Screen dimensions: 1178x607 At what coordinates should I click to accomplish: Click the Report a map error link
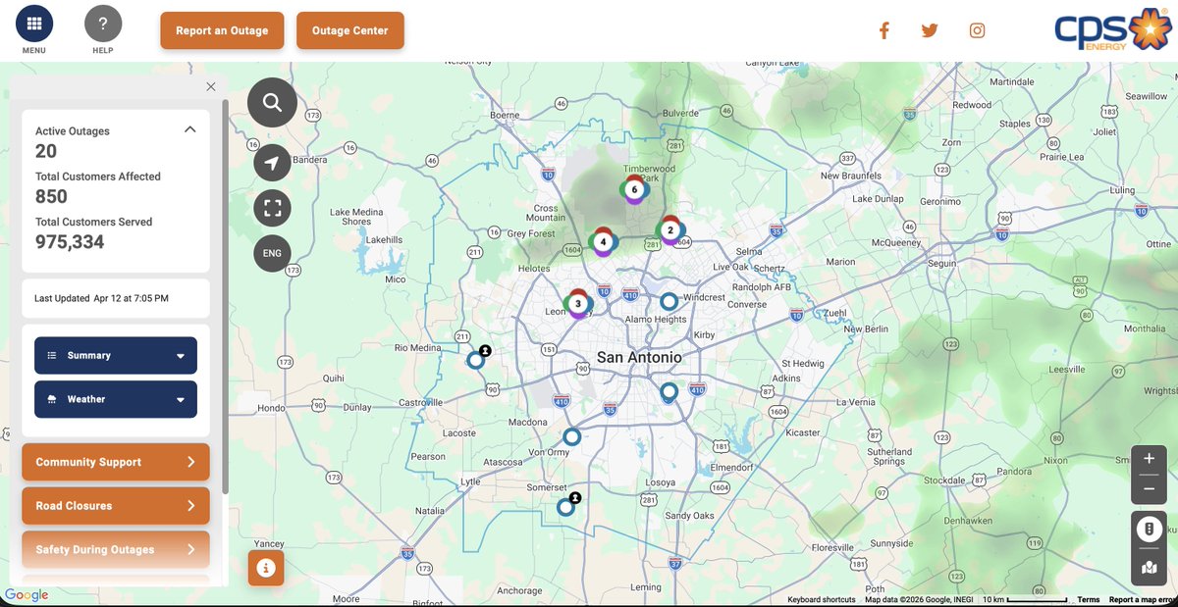1143,600
